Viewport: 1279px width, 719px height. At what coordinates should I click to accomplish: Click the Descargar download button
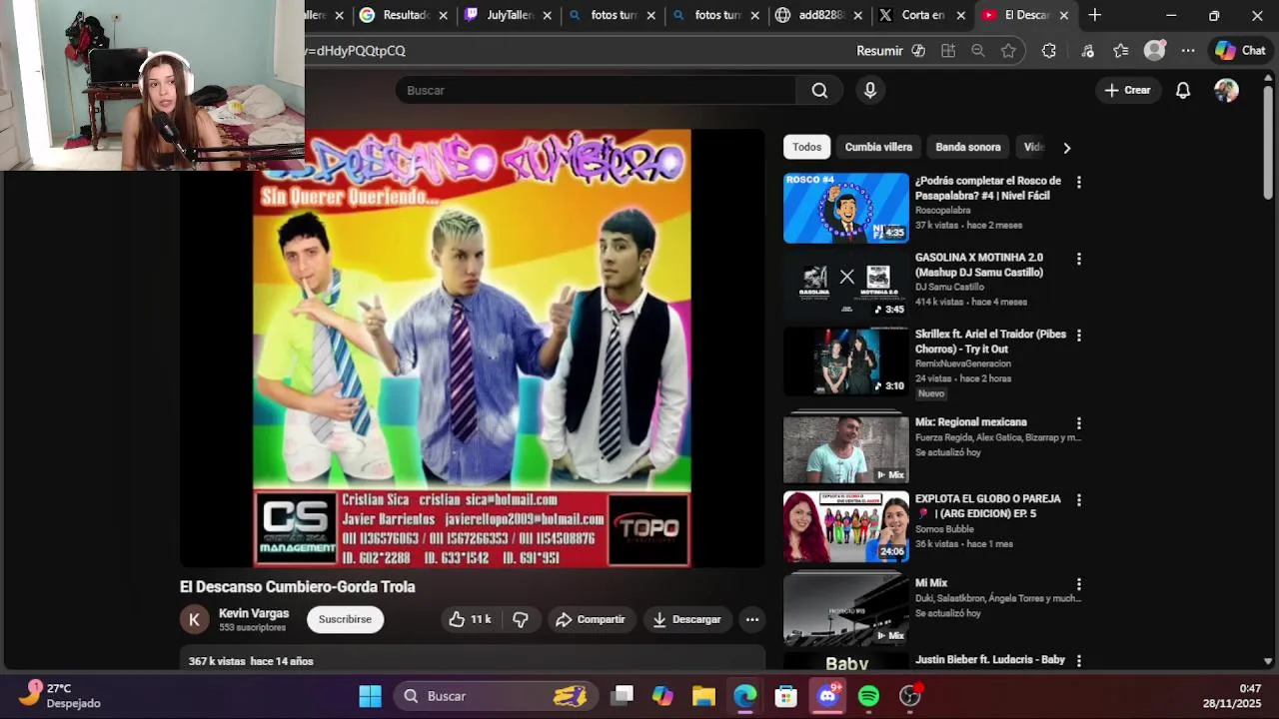point(686,619)
